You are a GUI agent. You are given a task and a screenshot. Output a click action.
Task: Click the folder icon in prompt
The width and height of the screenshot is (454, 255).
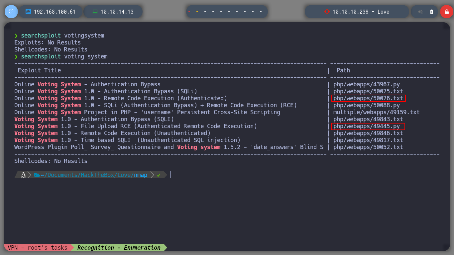[37, 175]
